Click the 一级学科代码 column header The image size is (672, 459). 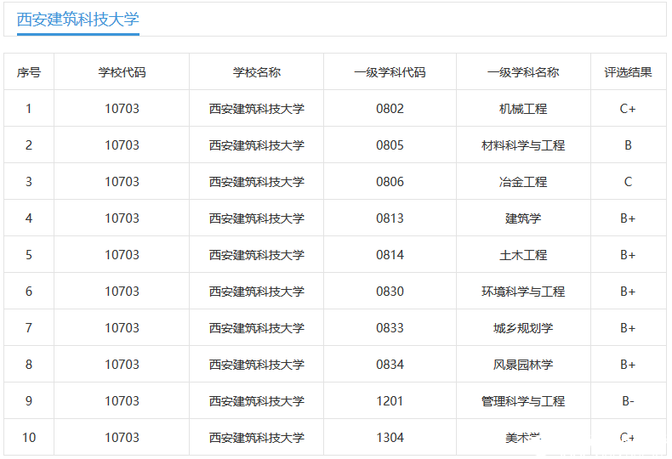(390, 72)
